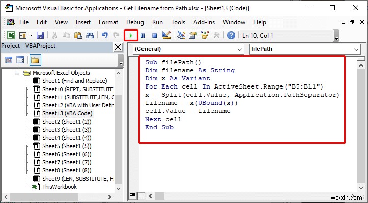368x203 pixels.
Task: Click project tree scroll down arrow
Action: [x=118, y=188]
